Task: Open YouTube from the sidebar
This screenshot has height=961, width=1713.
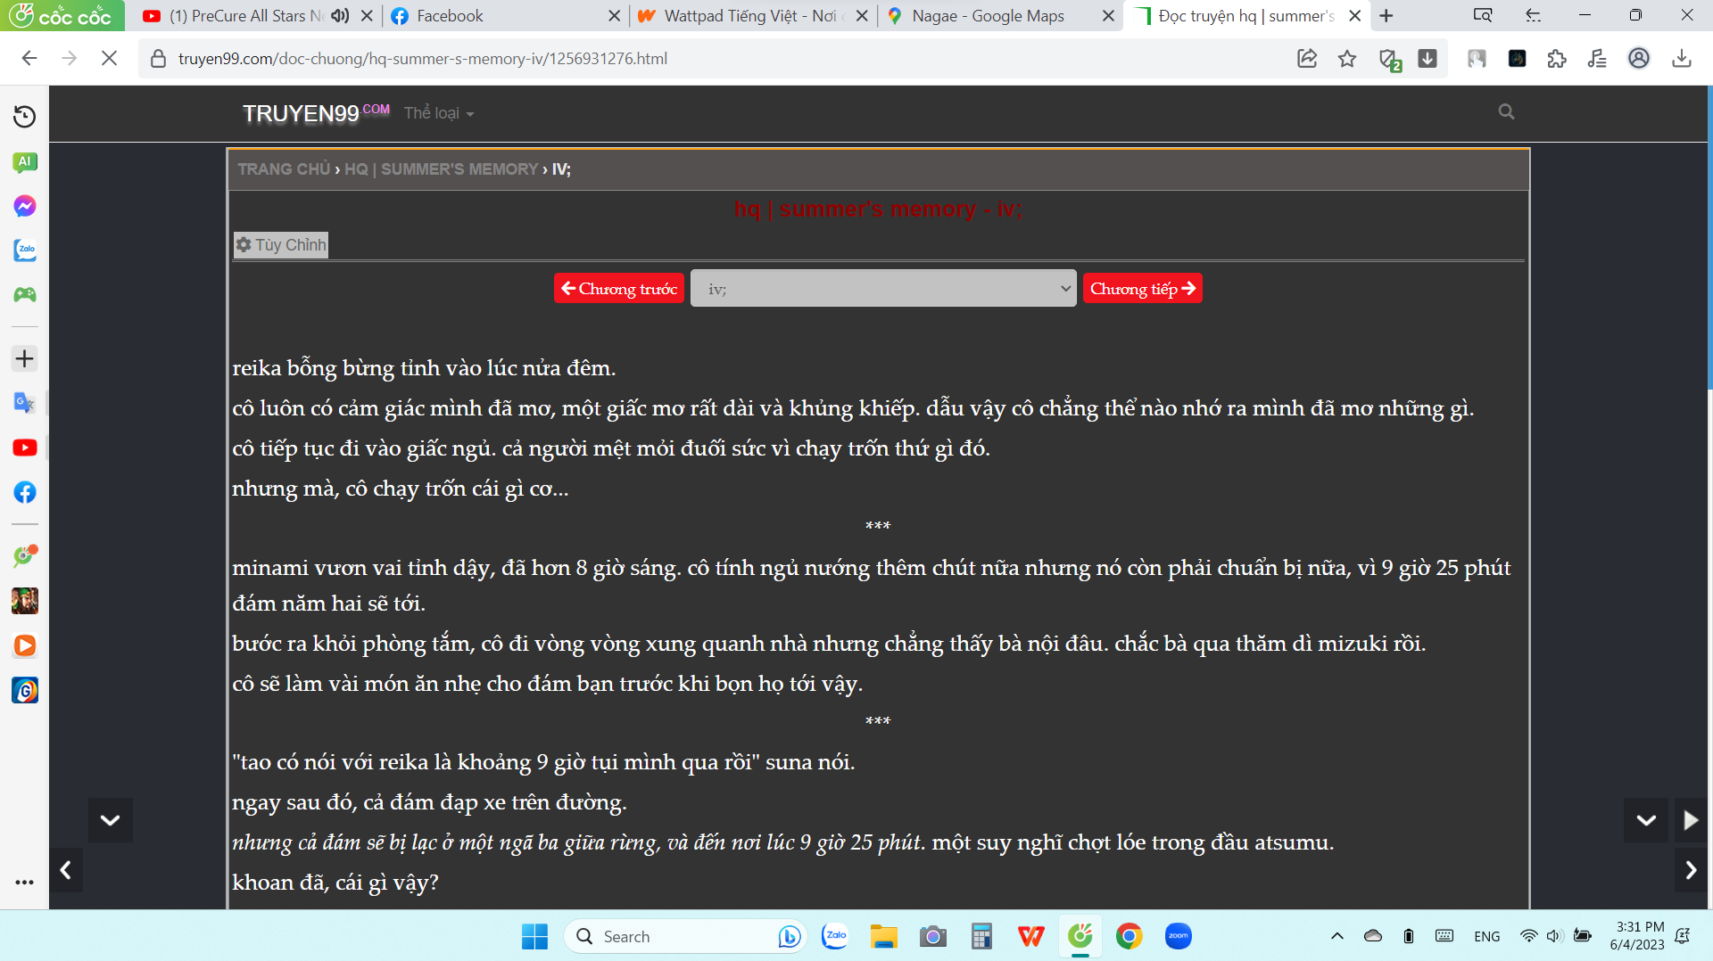Action: (x=24, y=448)
